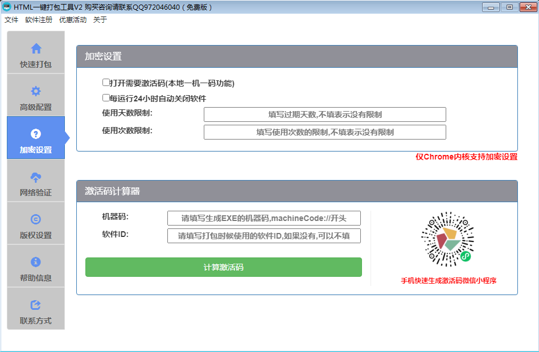Open the 优惠活动 menu
The width and height of the screenshot is (539, 352).
pos(73,20)
